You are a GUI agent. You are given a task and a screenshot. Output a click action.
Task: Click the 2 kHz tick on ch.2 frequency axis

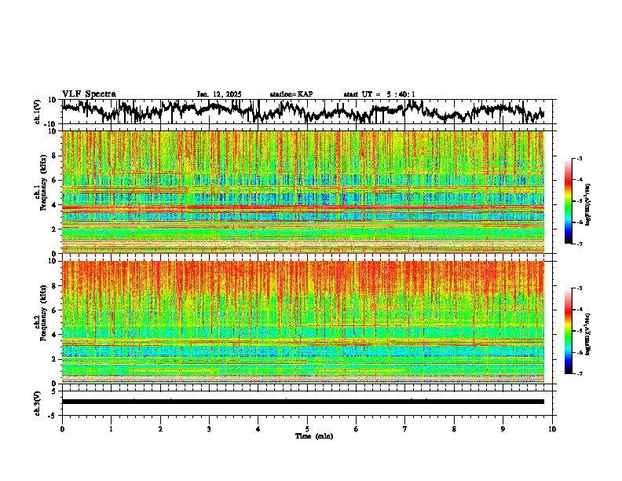pyautogui.click(x=55, y=359)
